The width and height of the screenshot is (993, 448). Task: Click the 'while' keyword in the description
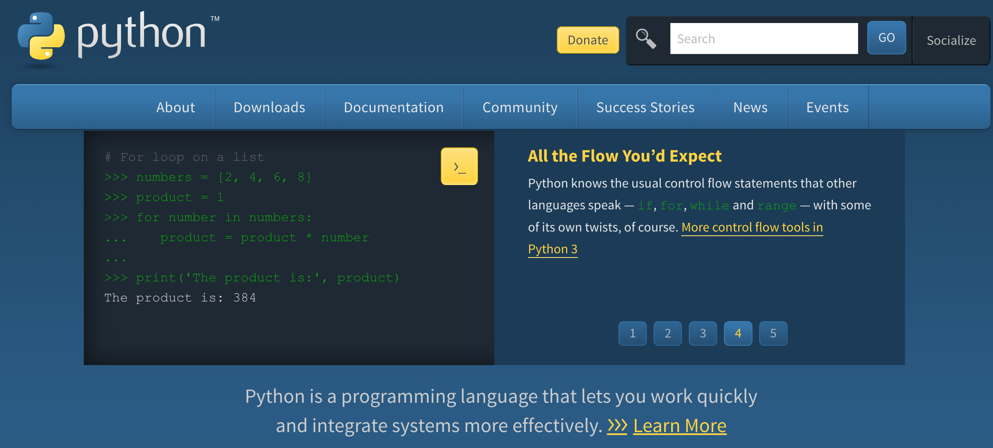tap(709, 206)
